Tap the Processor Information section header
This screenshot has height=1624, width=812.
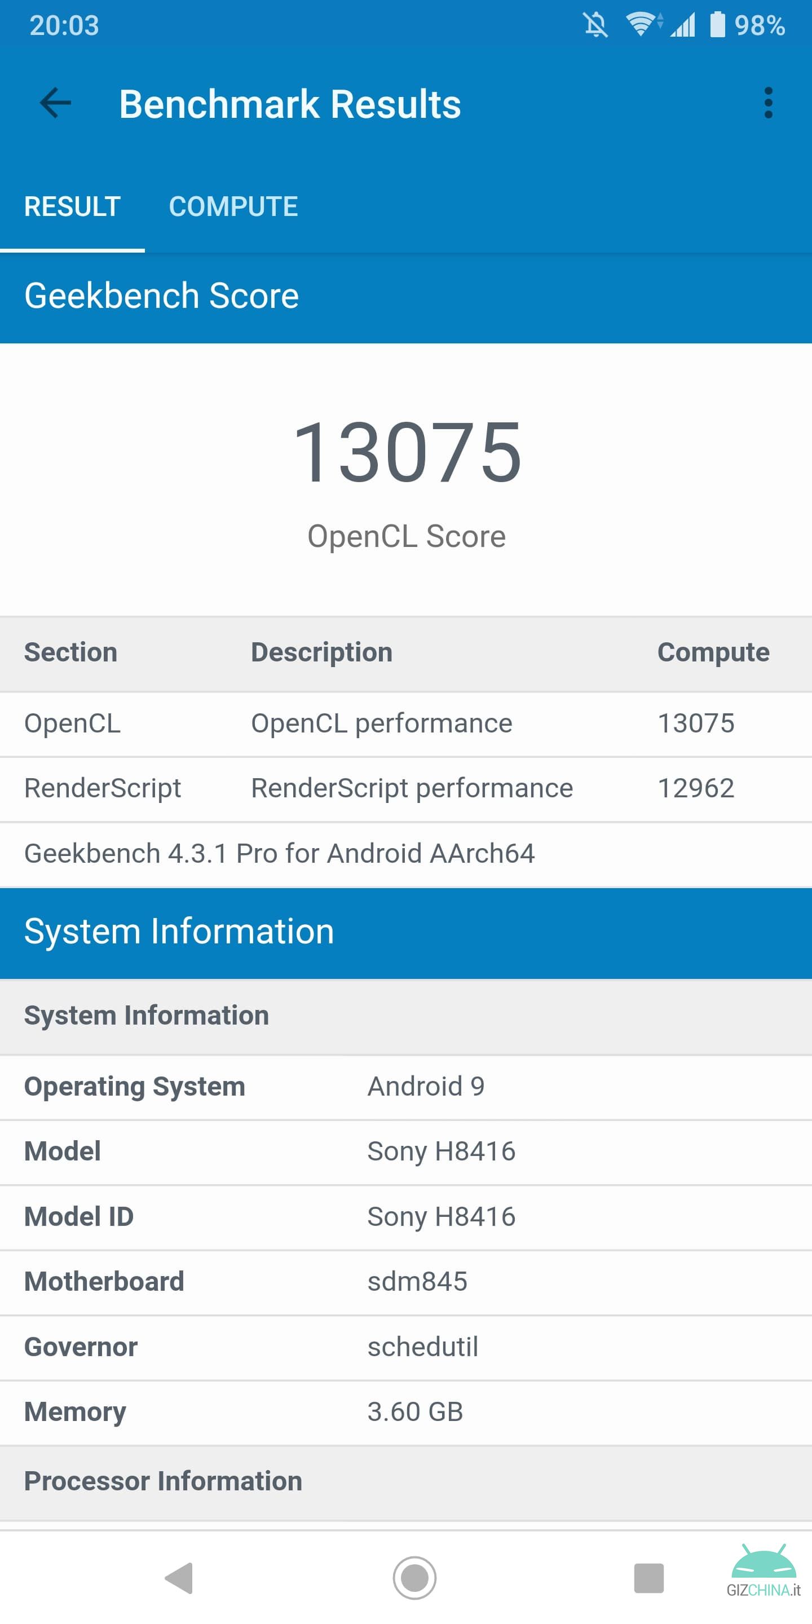(406, 1481)
